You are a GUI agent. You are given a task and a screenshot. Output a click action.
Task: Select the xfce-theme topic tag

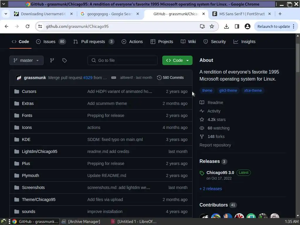(253, 91)
